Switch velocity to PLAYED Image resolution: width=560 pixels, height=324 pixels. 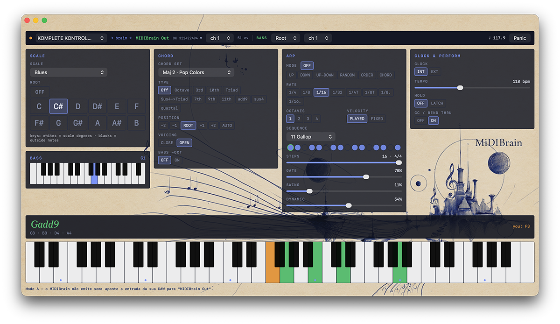point(357,119)
